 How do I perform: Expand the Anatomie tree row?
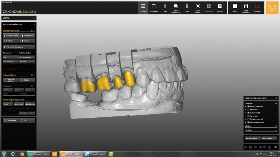pyautogui.click(x=245, y=110)
